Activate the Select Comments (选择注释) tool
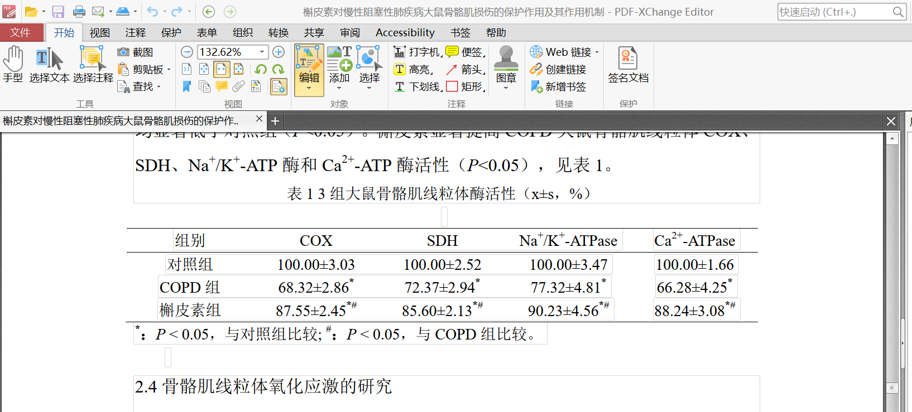 tap(93, 64)
